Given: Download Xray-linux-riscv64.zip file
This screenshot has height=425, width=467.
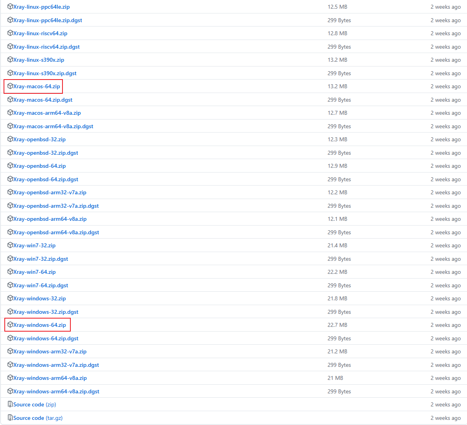Looking at the screenshot, I should (x=40, y=33).
